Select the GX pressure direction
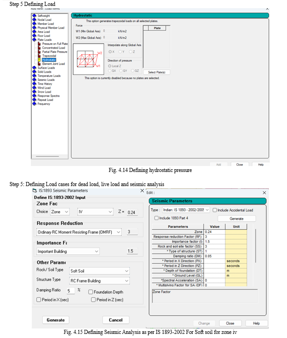The height and width of the screenshot is (338, 287). coord(110,71)
